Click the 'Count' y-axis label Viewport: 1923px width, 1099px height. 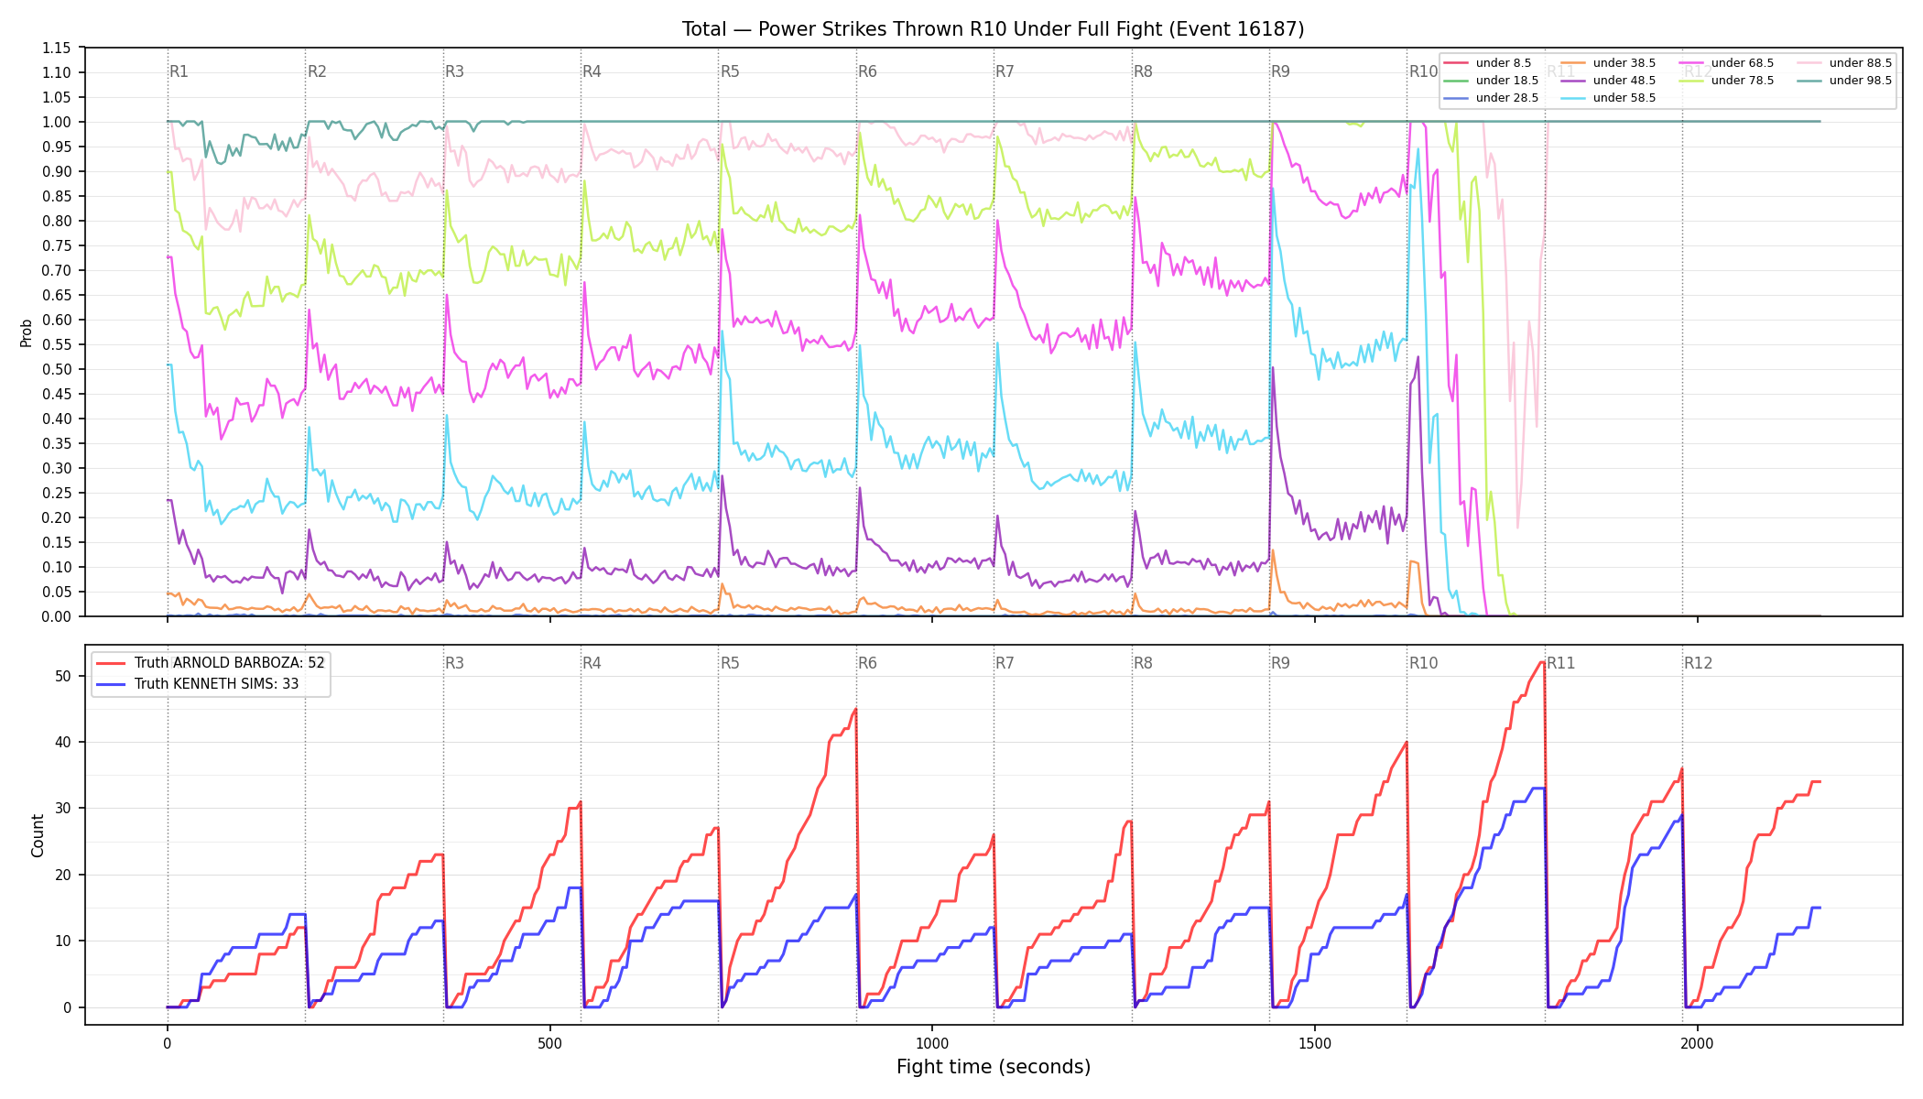[38, 835]
